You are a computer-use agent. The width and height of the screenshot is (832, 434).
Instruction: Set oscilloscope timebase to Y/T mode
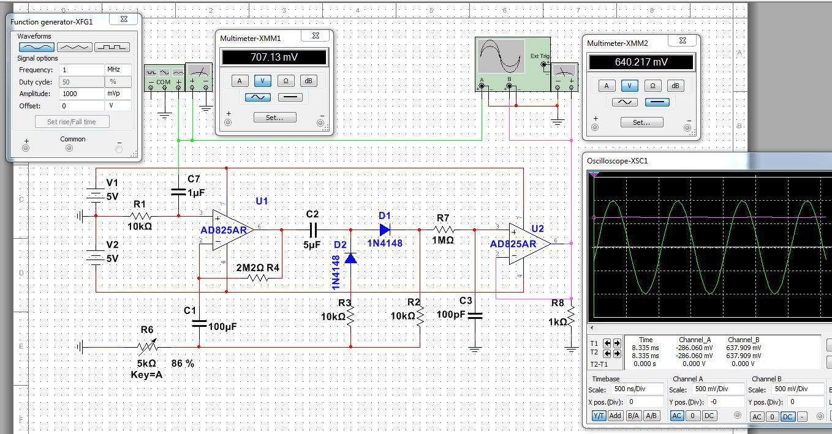pos(599,416)
